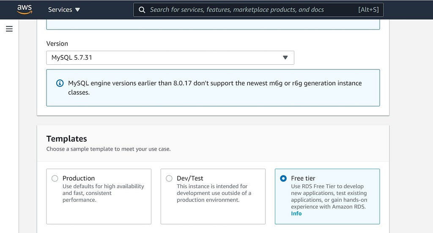
Task: Click 'Choose a sample template' subtitle
Action: tap(109, 149)
